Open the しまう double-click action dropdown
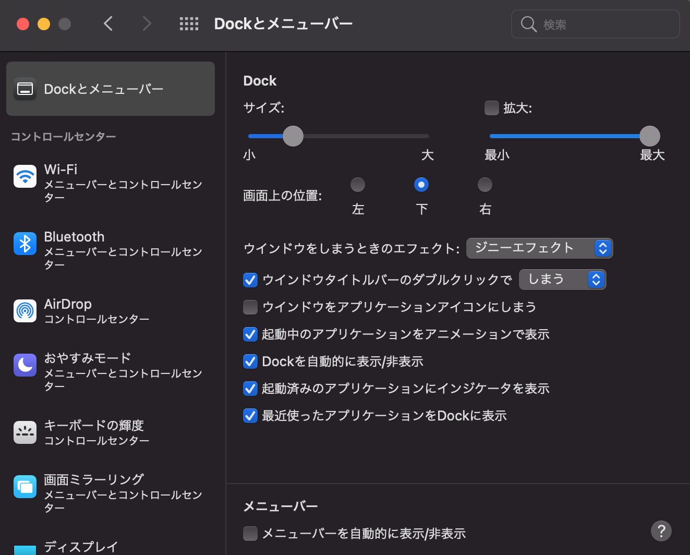Viewport: 690px width, 555px height. 562,280
